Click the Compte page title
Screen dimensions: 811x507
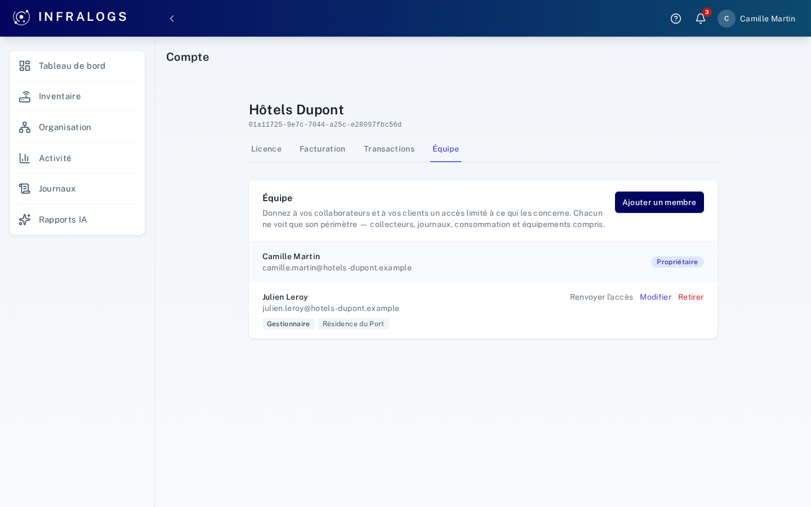[188, 57]
